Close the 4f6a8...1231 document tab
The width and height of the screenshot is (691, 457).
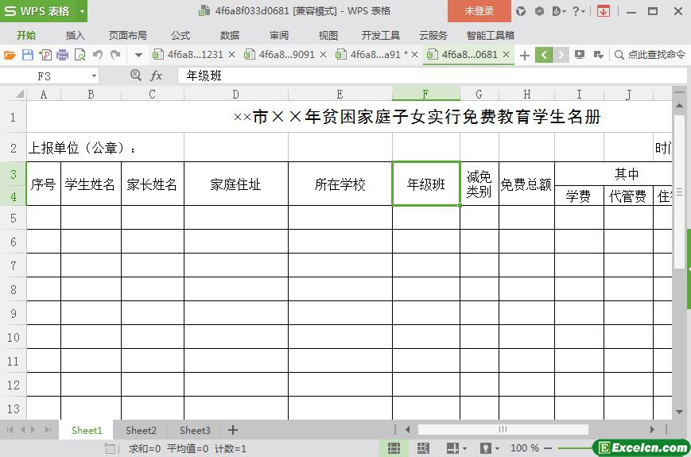point(232,55)
